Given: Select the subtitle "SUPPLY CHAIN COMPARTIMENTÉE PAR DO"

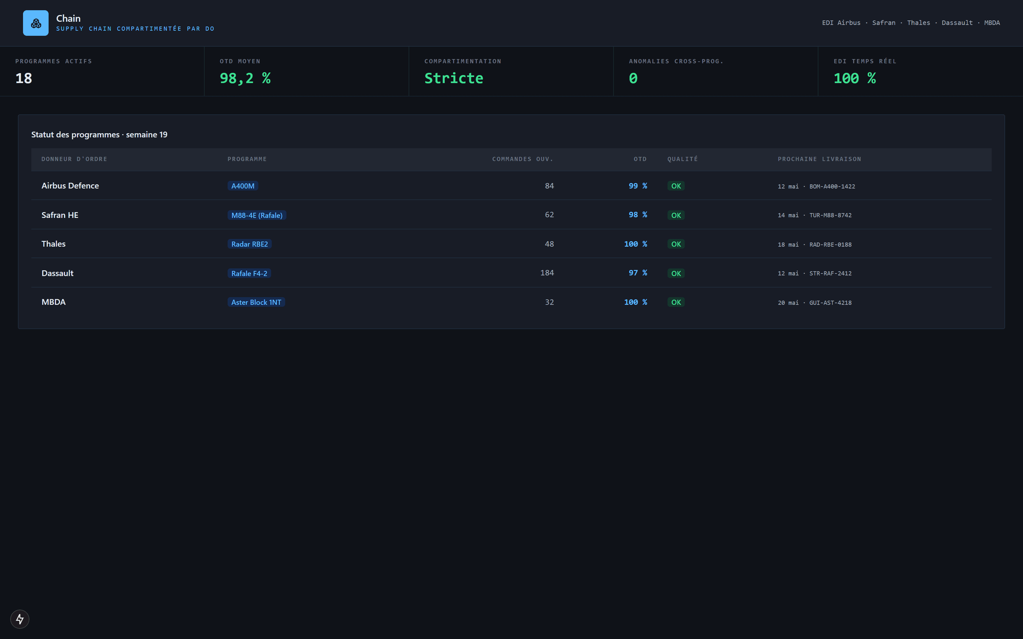Looking at the screenshot, I should coord(135,29).
